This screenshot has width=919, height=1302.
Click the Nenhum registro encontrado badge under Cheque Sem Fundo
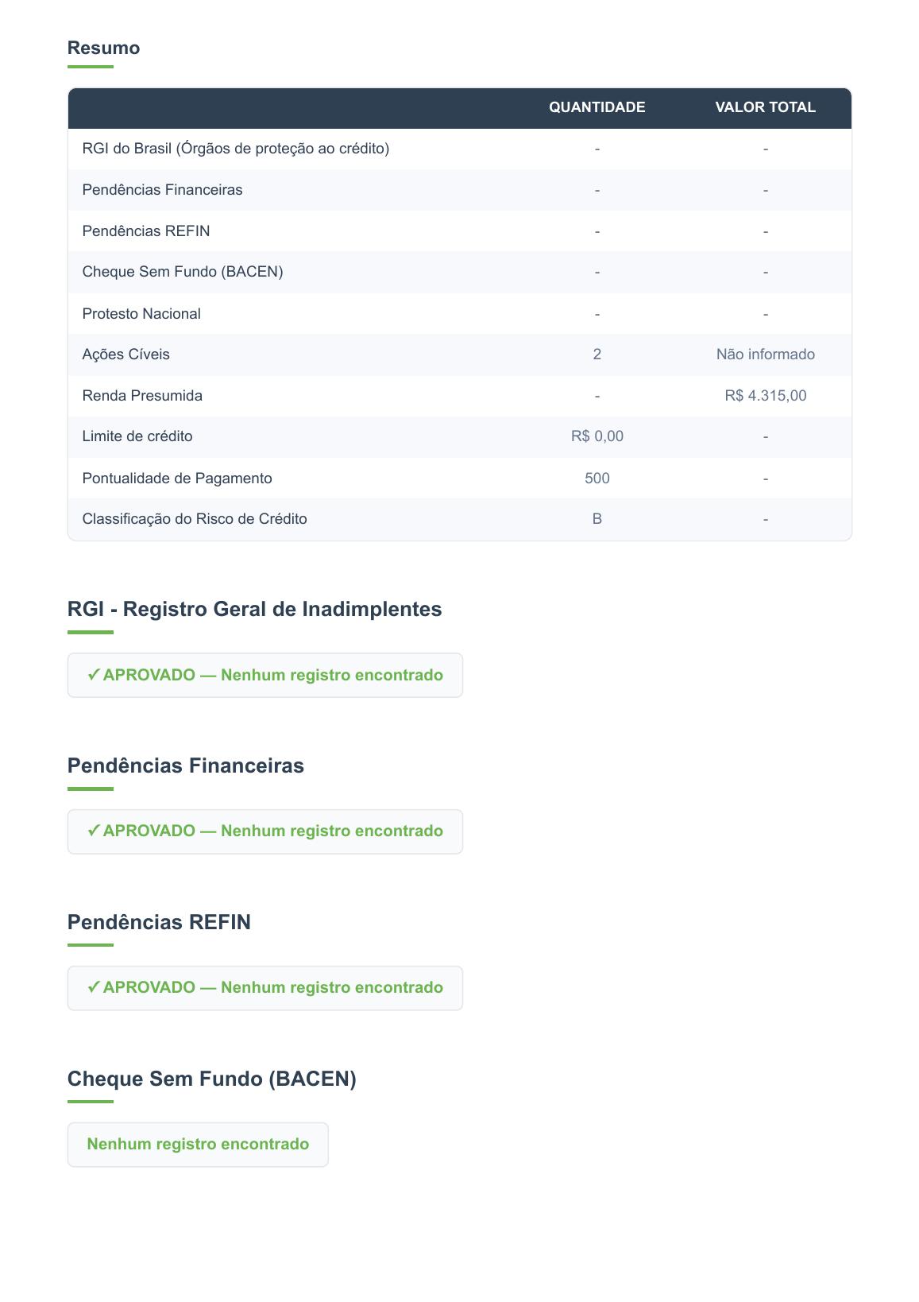(198, 1144)
